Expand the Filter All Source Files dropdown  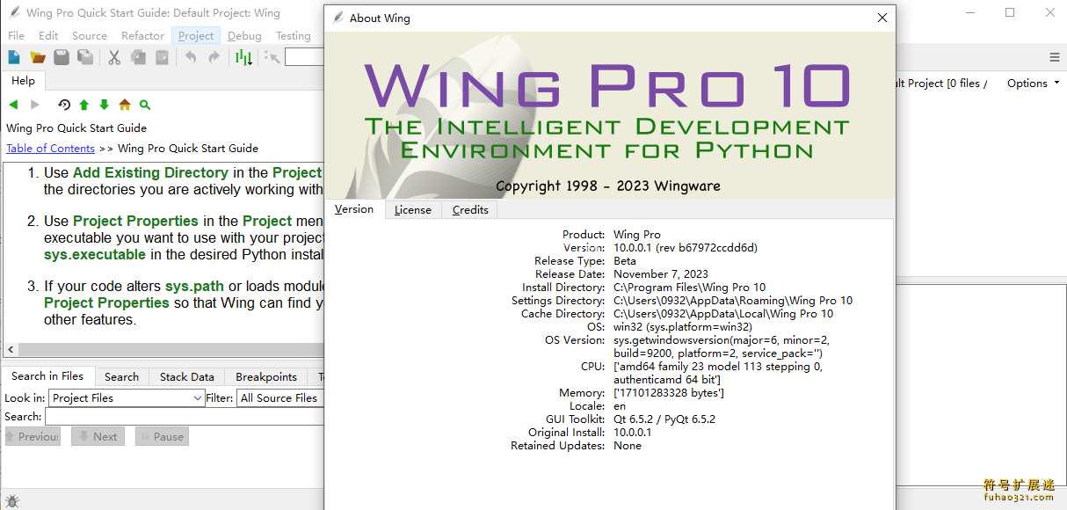280,397
